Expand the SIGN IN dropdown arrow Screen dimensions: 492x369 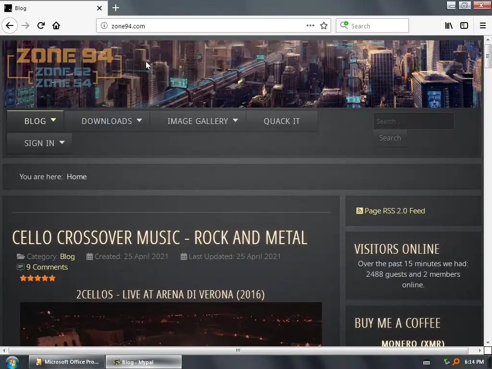(x=62, y=142)
